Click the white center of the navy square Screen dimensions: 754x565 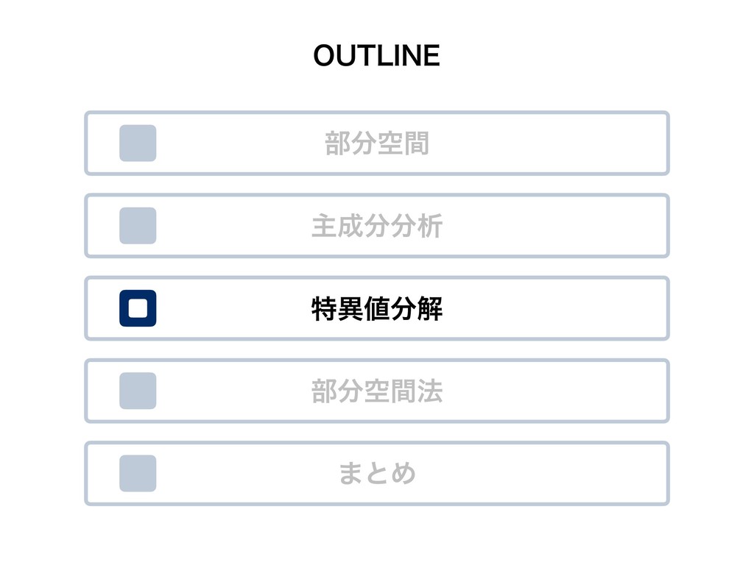pos(138,308)
